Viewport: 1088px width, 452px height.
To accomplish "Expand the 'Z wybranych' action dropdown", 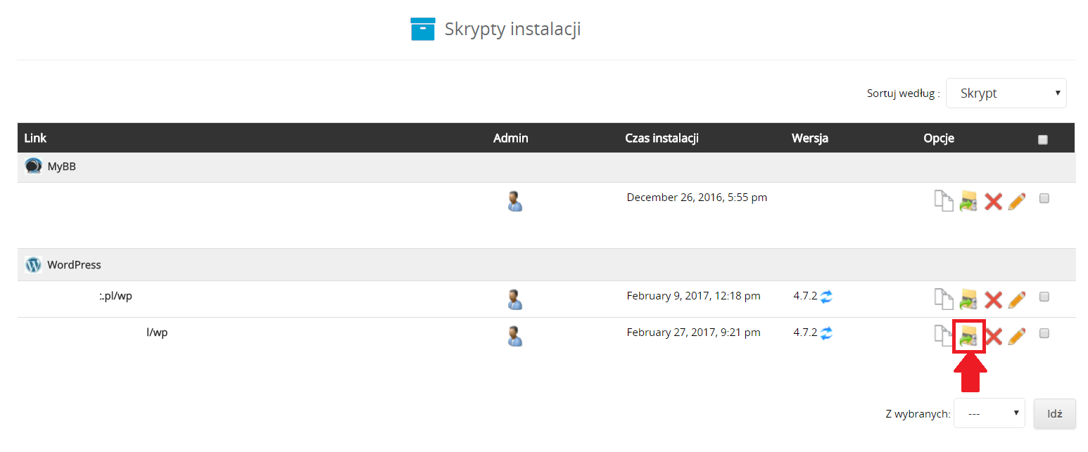I will pos(989,413).
